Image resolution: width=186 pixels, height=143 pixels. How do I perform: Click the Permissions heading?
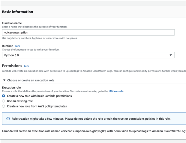(x=12, y=66)
